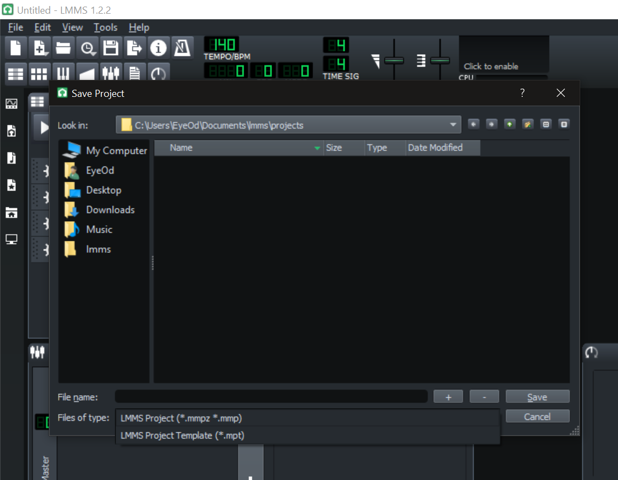Image resolution: width=618 pixels, height=480 pixels.
Task: Click the Save button
Action: pos(538,397)
